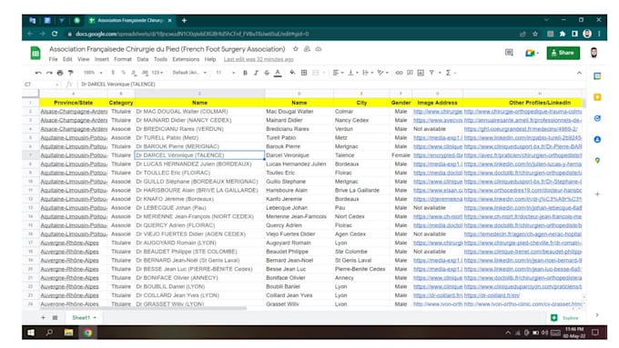Star this spreadsheet document

295,49
